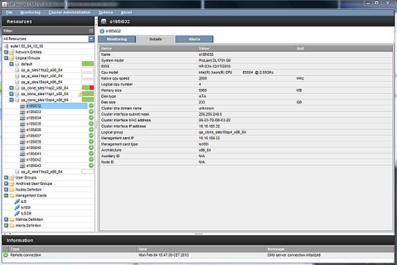Click the ILO management card icon

click(x=17, y=202)
